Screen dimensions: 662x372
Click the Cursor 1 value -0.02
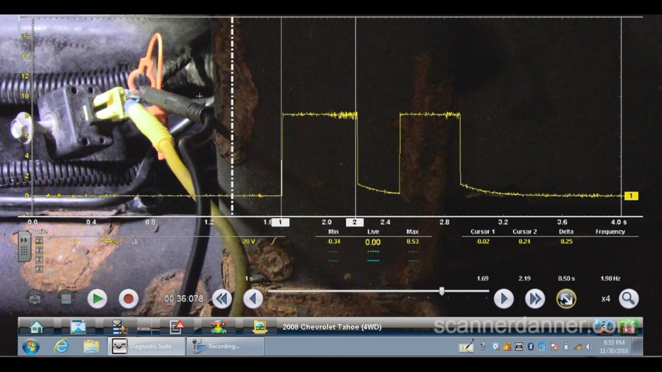(x=482, y=241)
